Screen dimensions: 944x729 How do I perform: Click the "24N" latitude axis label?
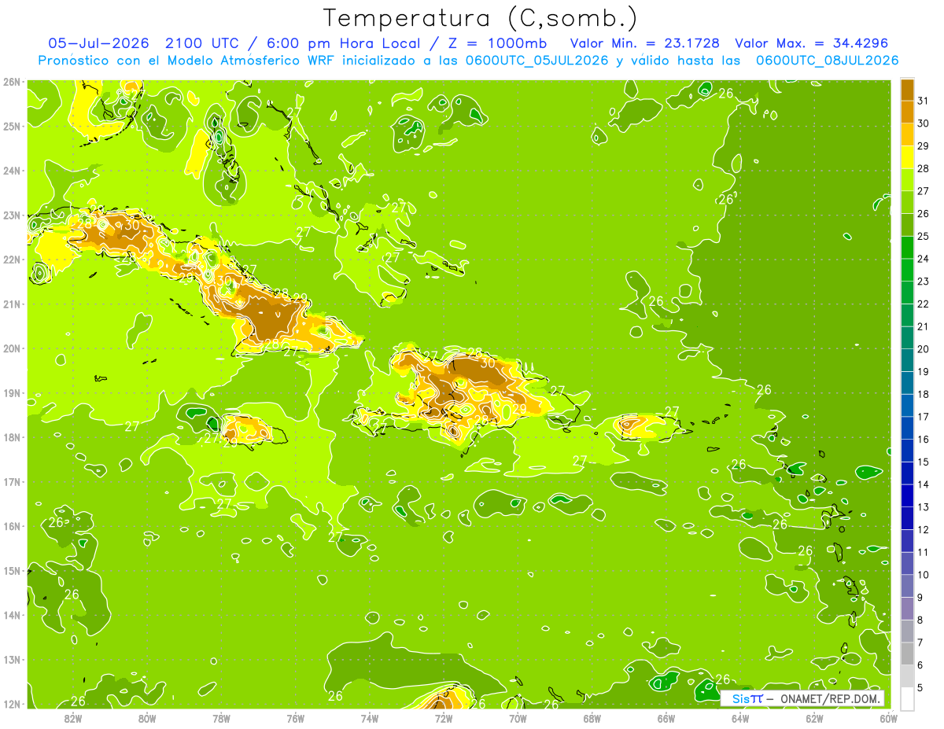[x=12, y=171]
